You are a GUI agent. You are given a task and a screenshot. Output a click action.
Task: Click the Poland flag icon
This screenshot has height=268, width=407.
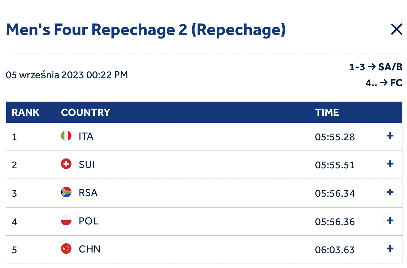coord(66,220)
